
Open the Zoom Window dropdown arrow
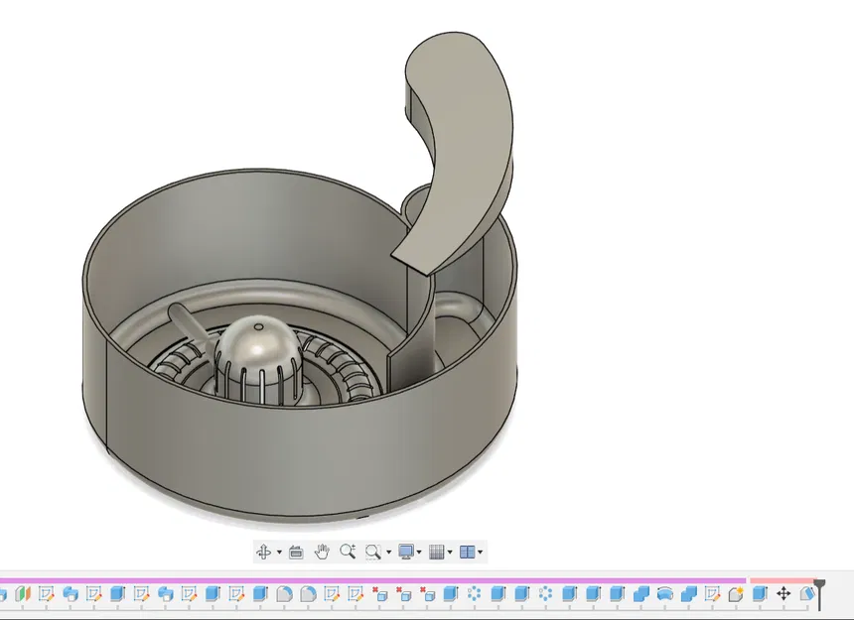pos(387,553)
